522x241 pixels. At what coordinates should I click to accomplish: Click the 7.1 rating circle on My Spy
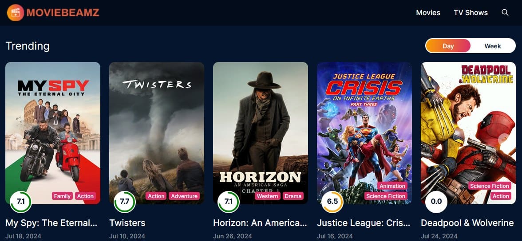20,202
